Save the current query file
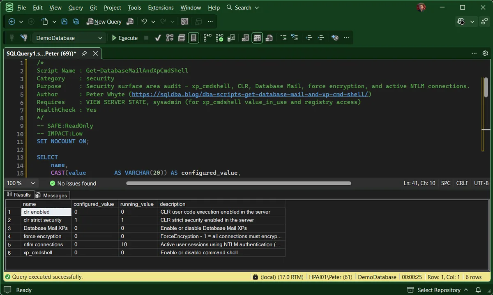The width and height of the screenshot is (493, 295). [x=64, y=21]
